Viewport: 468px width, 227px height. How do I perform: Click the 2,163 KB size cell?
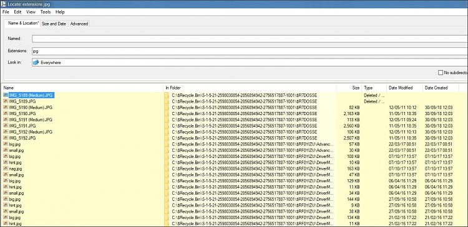tap(351, 113)
